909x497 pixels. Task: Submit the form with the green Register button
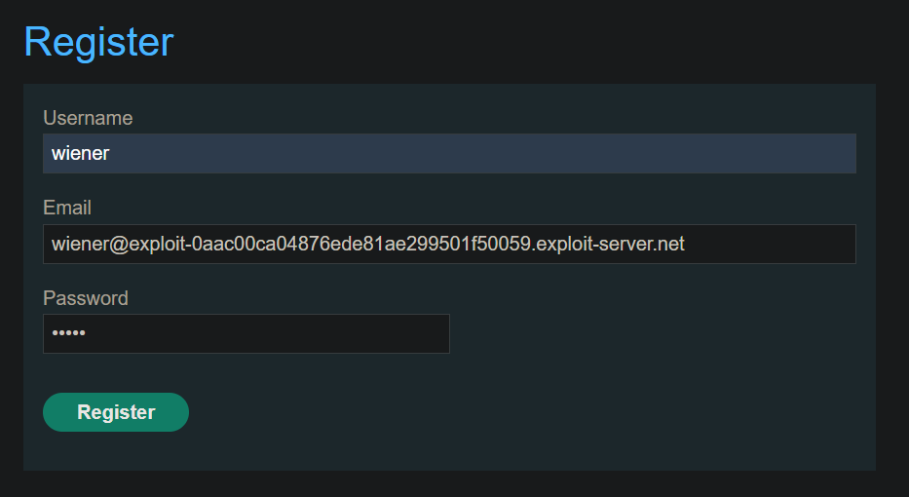pos(116,412)
